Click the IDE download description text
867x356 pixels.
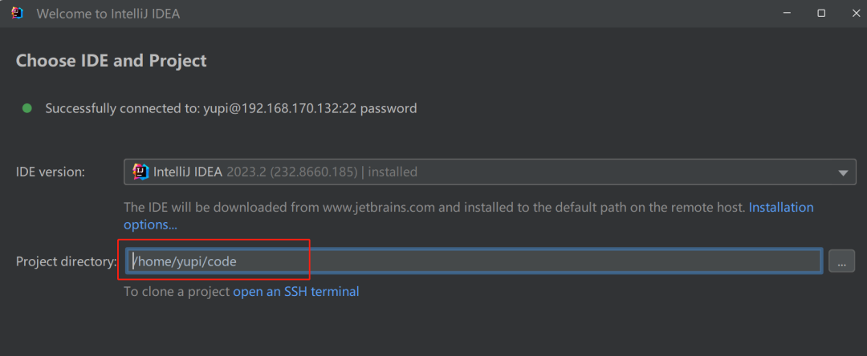433,208
